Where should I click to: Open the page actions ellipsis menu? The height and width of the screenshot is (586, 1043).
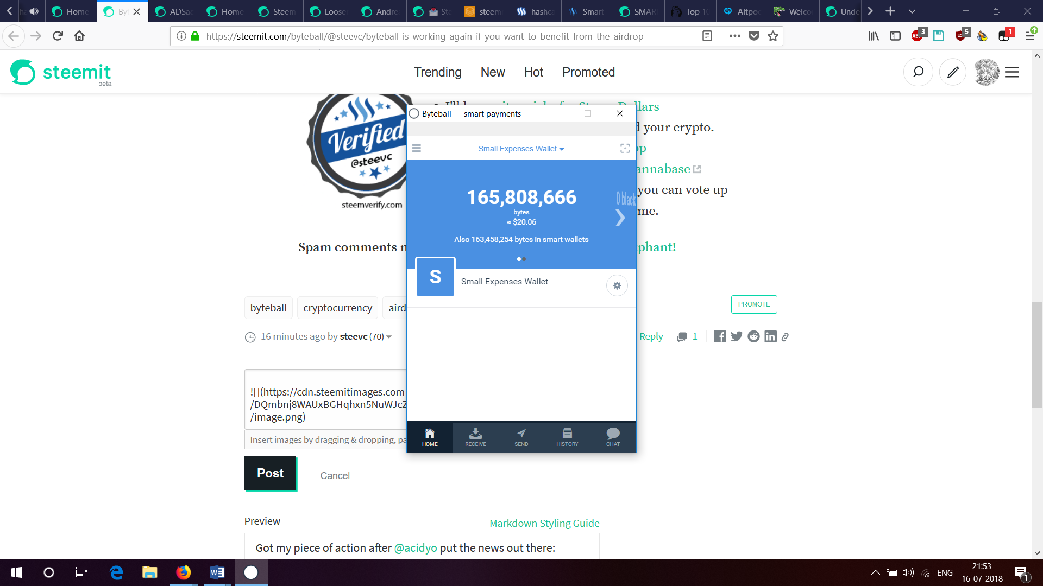pyautogui.click(x=735, y=36)
